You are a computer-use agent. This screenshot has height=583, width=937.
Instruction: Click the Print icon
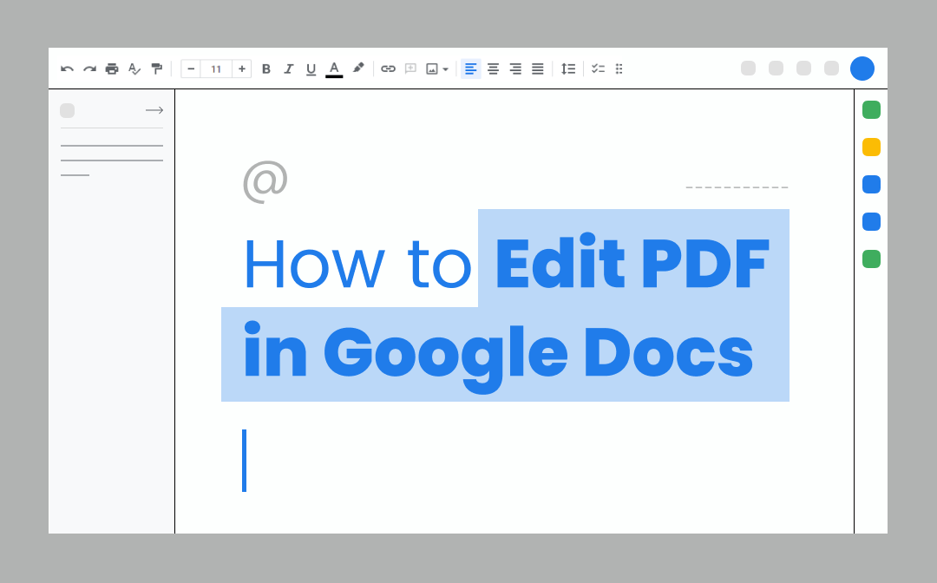click(x=112, y=69)
